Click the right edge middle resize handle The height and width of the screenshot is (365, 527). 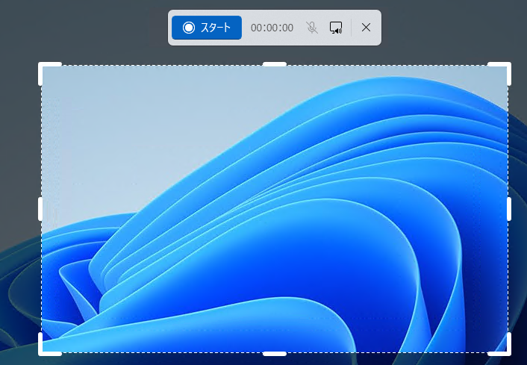[x=509, y=209]
